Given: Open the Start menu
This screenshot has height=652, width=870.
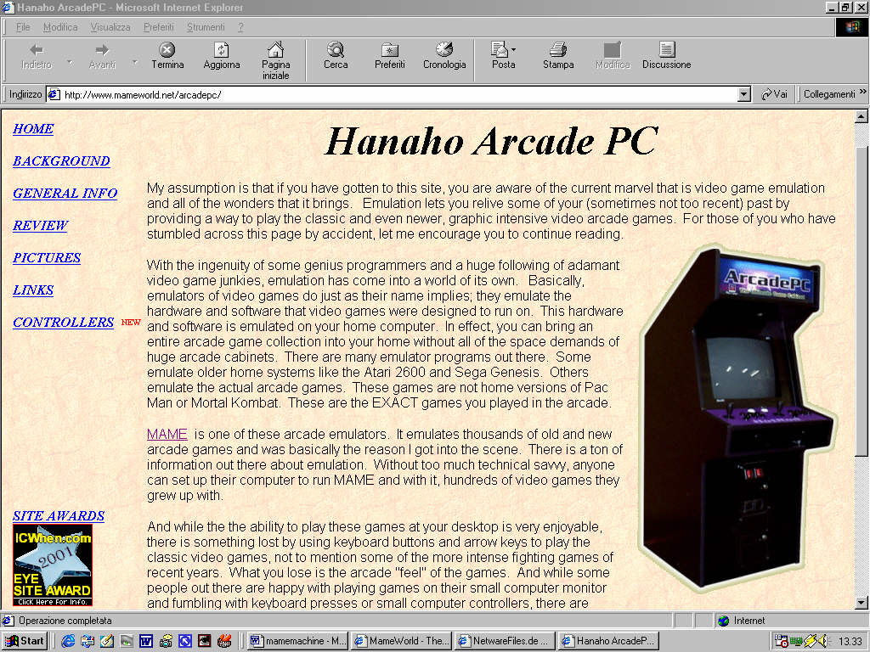Looking at the screenshot, I should pyautogui.click(x=25, y=641).
